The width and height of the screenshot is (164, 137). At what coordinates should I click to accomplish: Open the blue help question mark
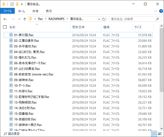[x=161, y=11]
